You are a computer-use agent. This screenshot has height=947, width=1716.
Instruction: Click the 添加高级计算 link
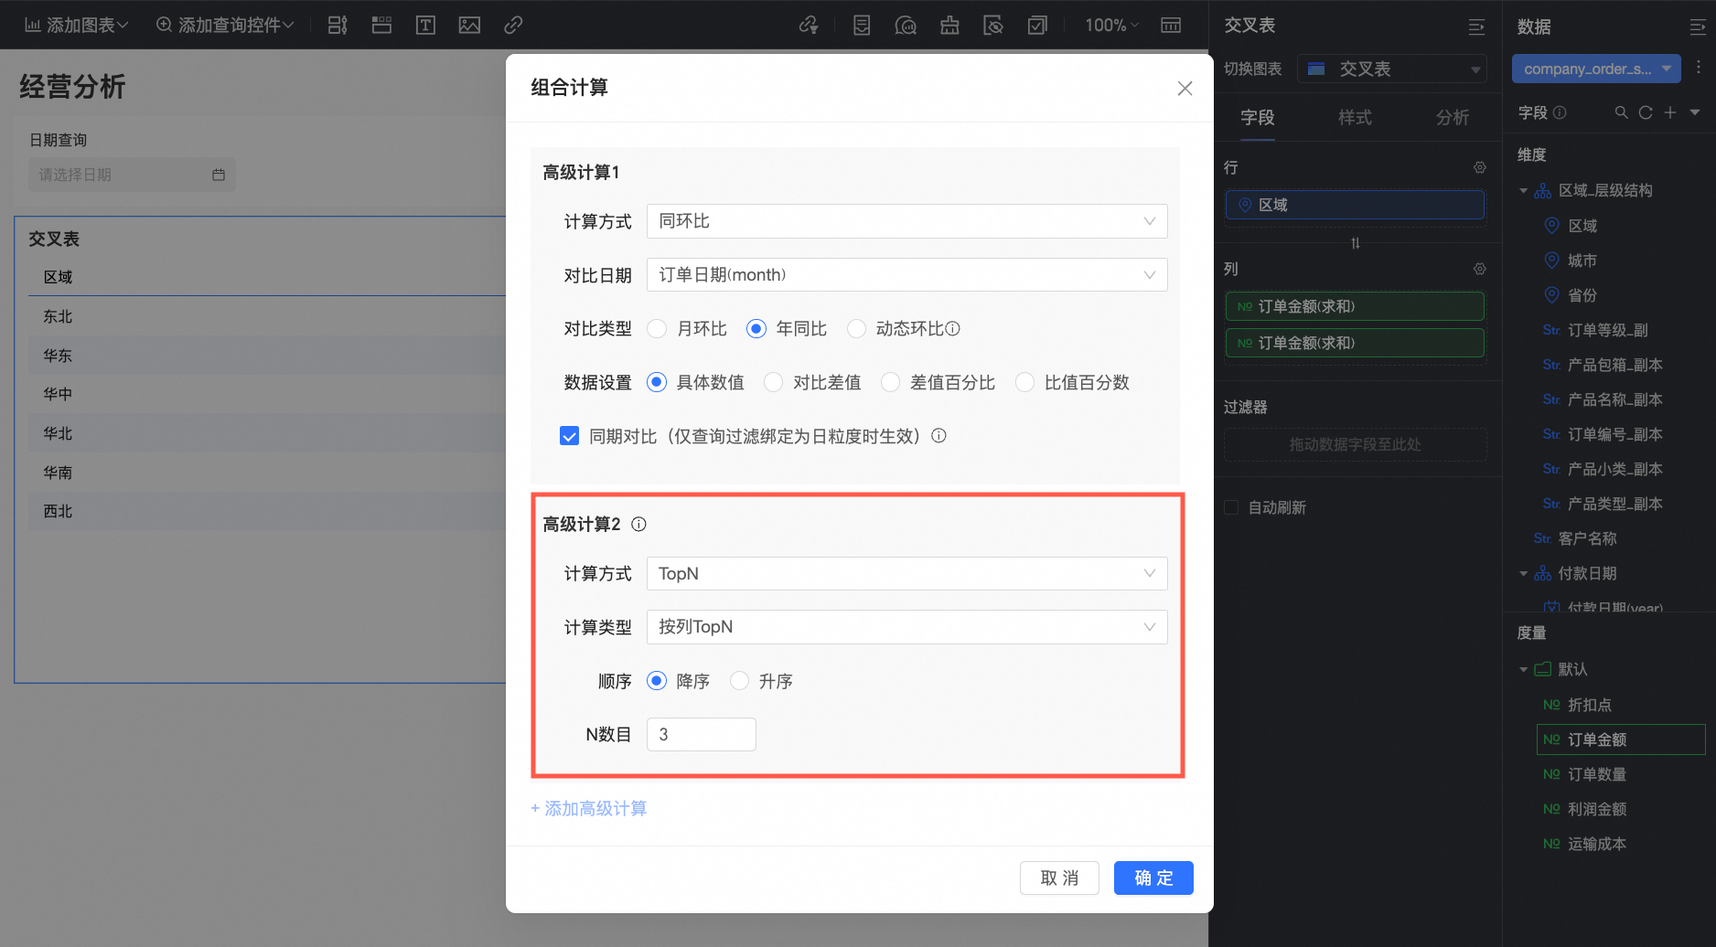589,808
